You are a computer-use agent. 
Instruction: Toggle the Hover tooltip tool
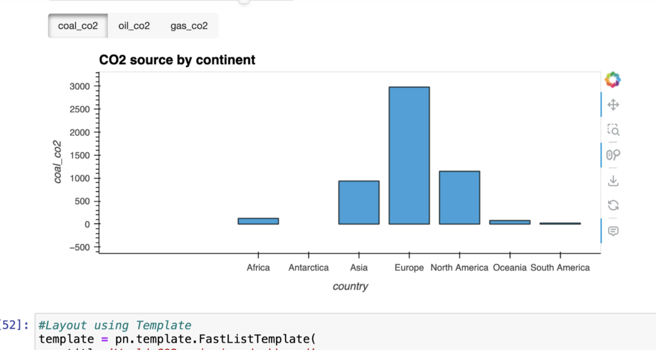click(x=613, y=231)
